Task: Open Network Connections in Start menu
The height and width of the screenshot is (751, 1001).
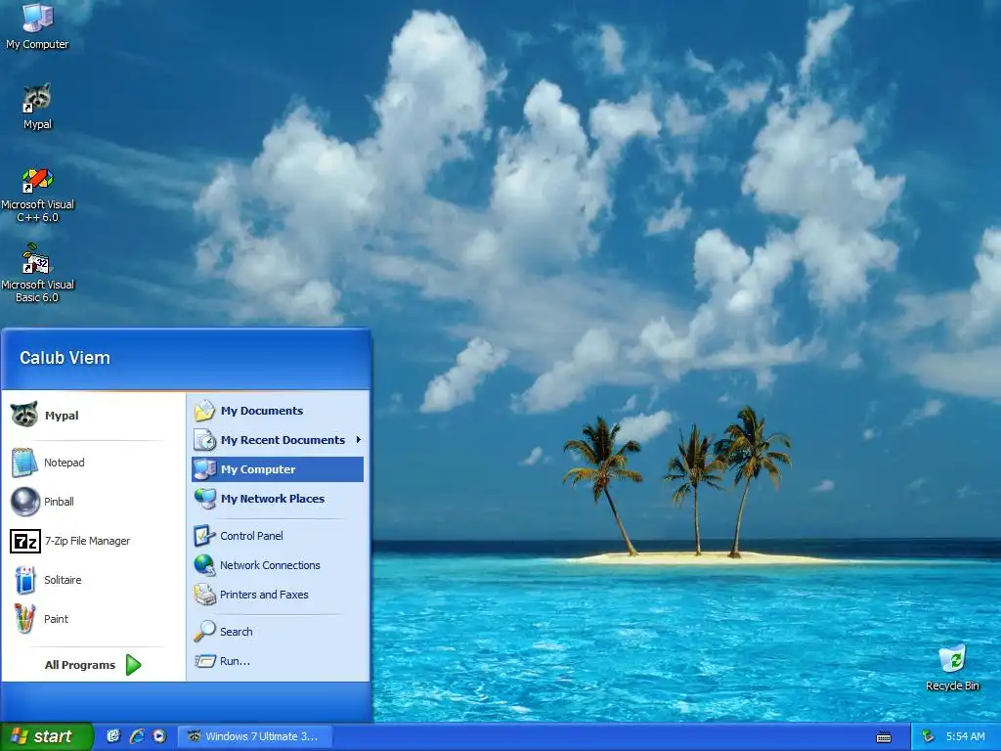Action: 278,565
